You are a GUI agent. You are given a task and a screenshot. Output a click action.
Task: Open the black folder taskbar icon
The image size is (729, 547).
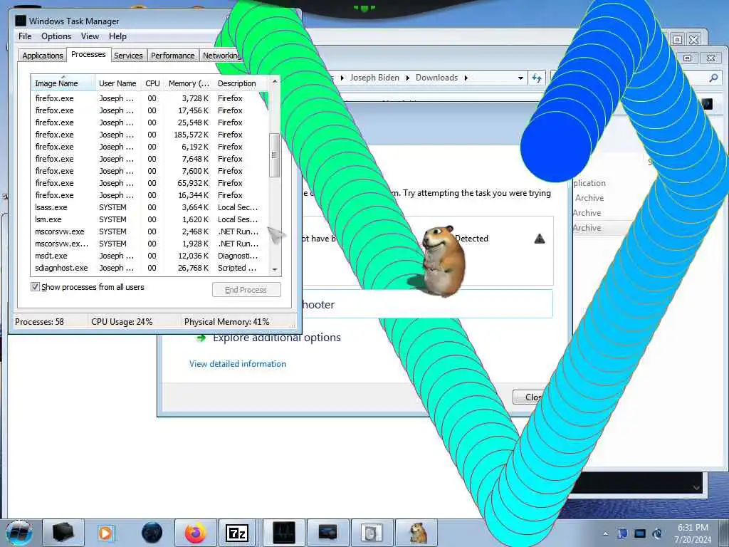coord(63,533)
